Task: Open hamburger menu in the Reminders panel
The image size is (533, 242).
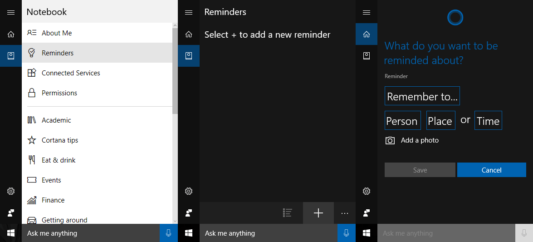Action: tap(189, 12)
